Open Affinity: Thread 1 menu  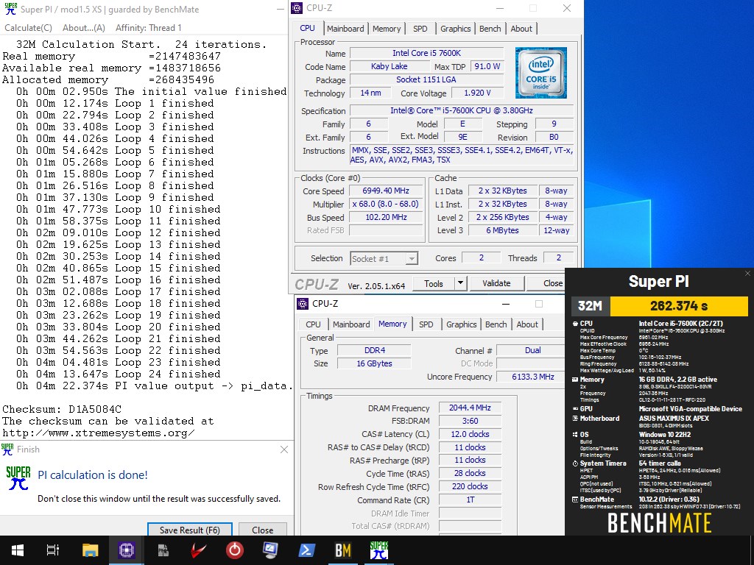149,28
